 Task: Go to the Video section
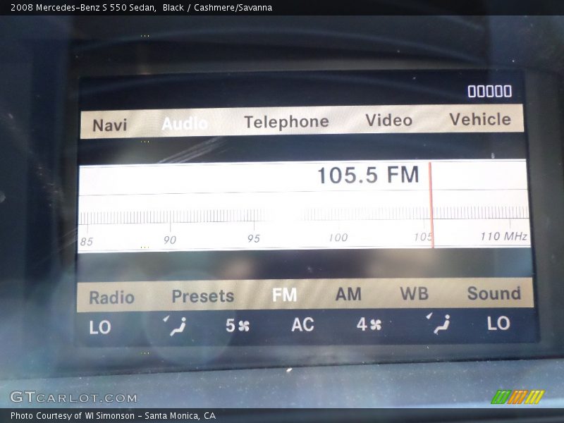tap(388, 121)
